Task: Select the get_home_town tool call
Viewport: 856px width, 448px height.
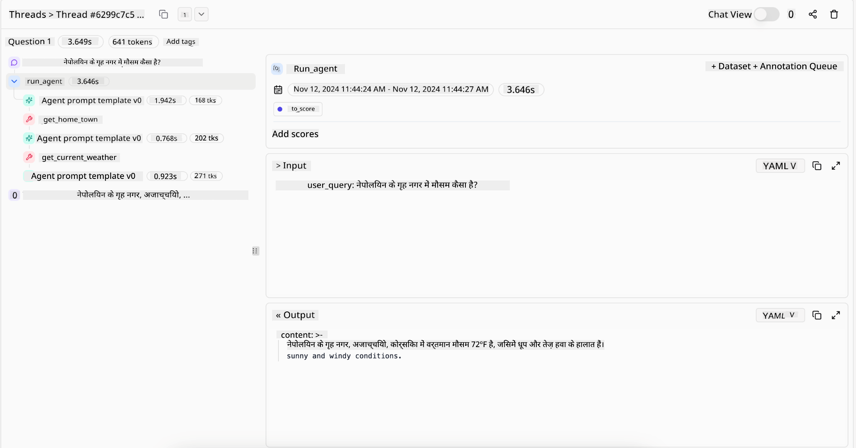Action: click(71, 120)
